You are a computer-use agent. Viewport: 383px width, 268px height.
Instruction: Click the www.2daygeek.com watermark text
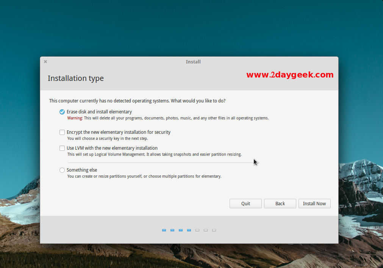tap(290, 75)
